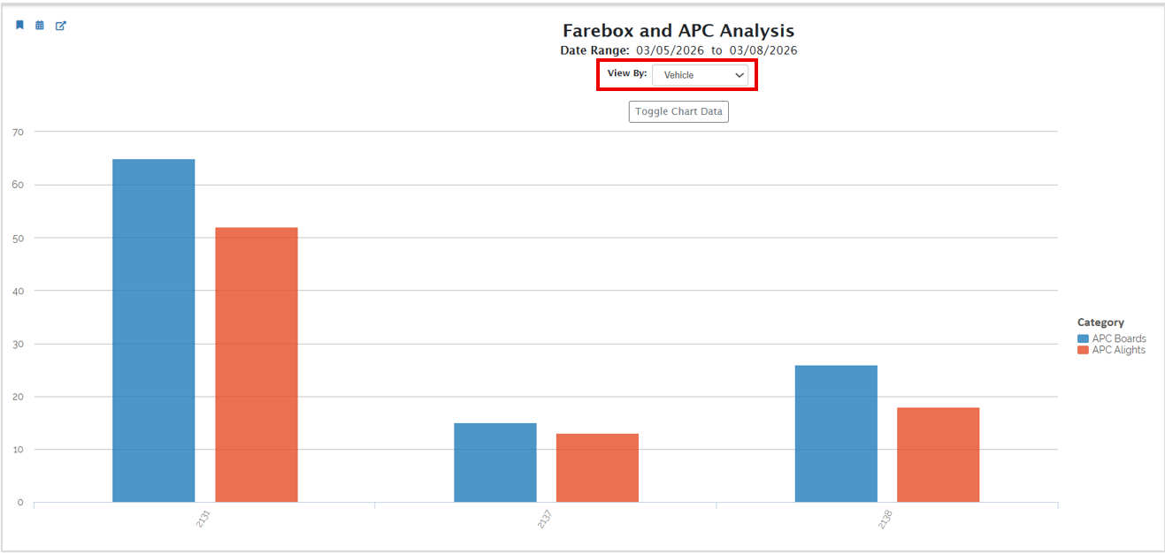
Task: Click the 2138 x-axis label
Action: (885, 519)
